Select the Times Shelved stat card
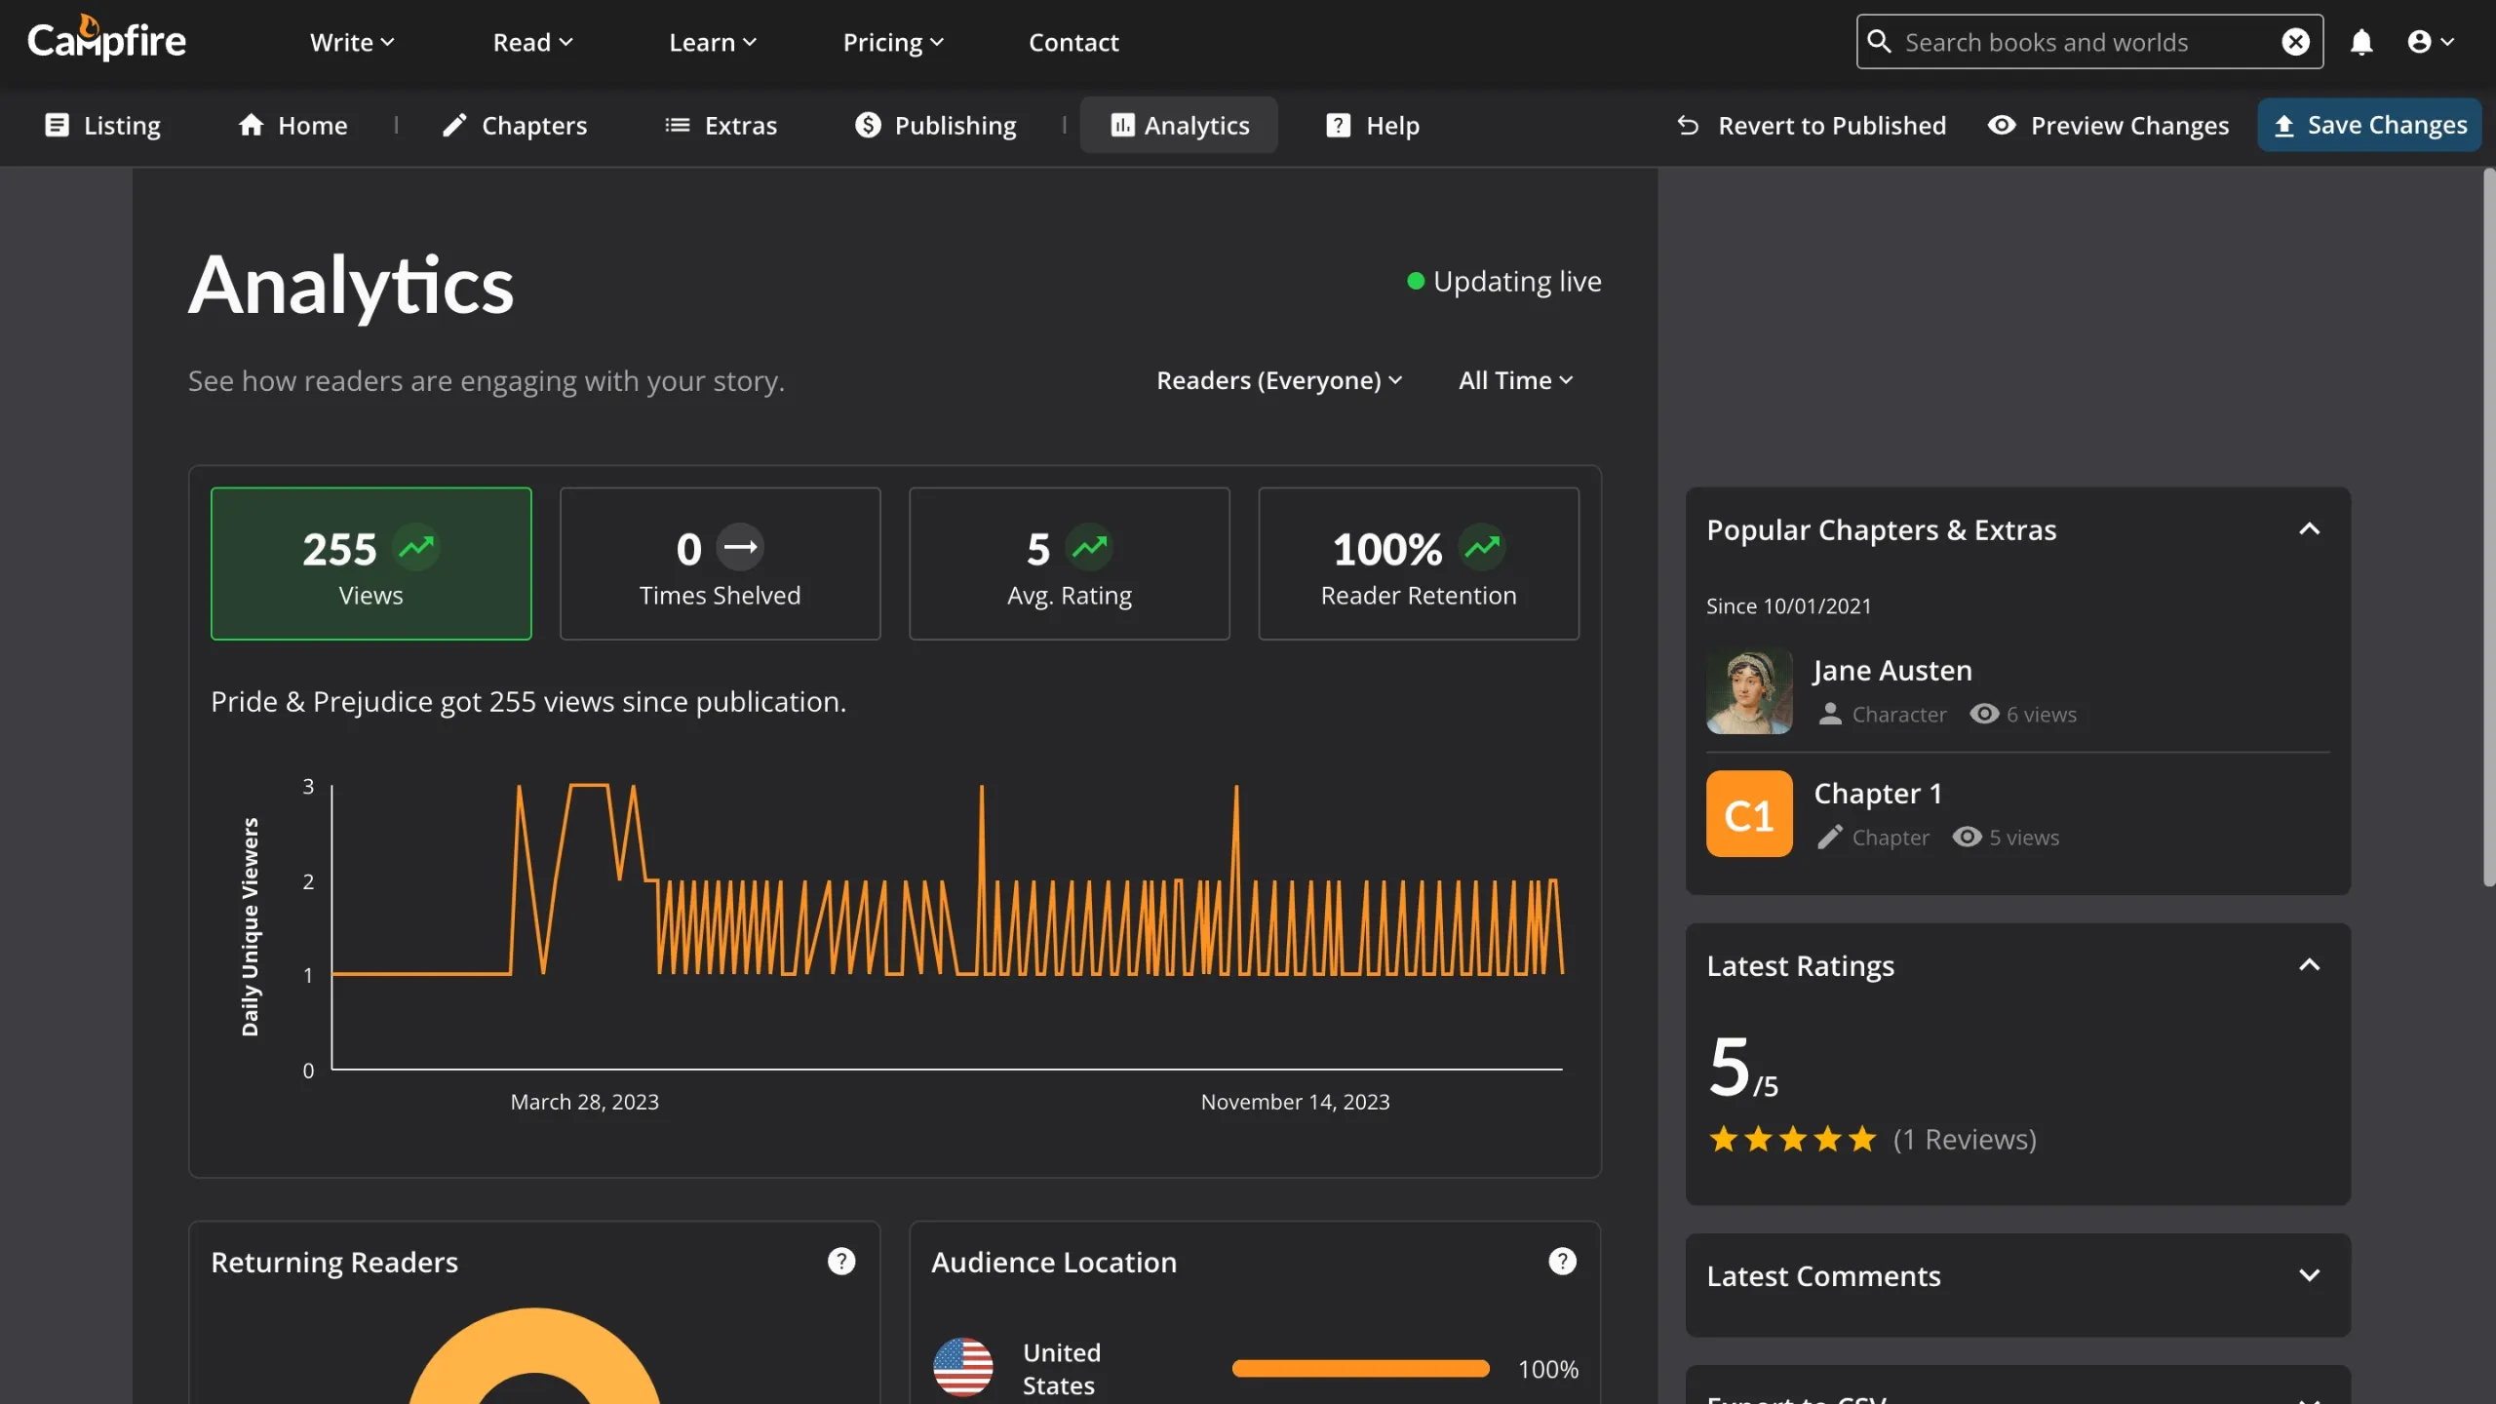The height and width of the screenshot is (1404, 2496). coord(720,564)
